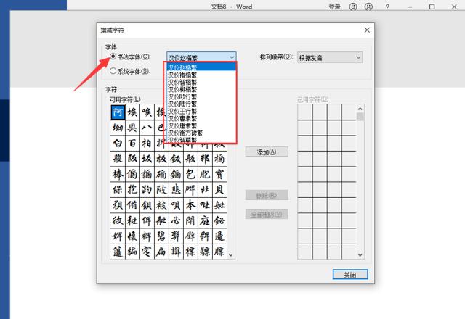Close the Word window

[454, 7]
